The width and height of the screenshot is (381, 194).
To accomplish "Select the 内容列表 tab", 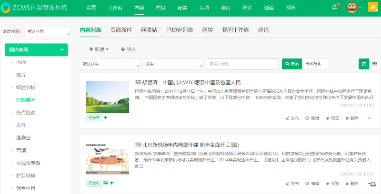I will click(x=90, y=30).
